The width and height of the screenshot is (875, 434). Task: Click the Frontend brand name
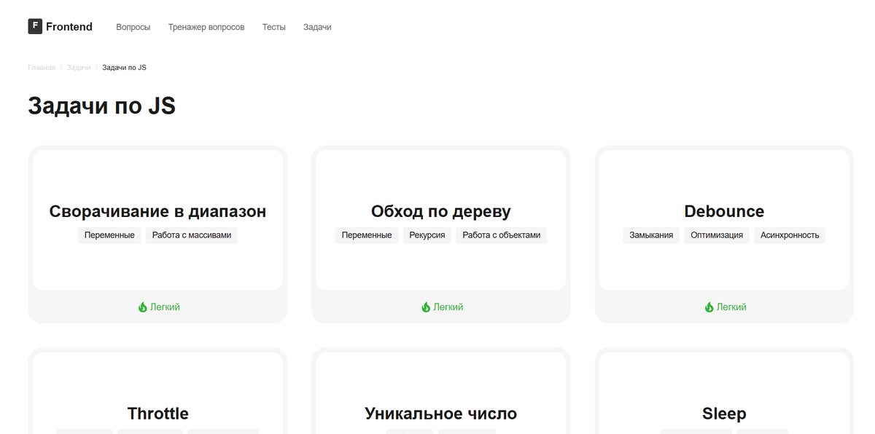[69, 27]
